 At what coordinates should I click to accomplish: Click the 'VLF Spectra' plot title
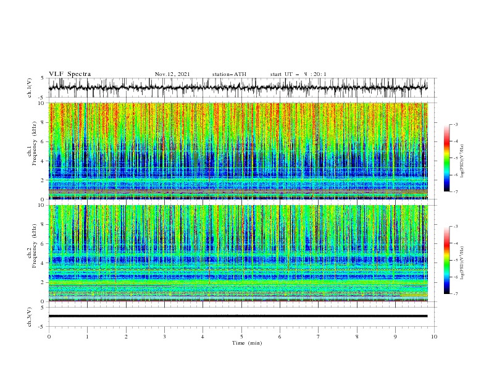click(x=70, y=74)
